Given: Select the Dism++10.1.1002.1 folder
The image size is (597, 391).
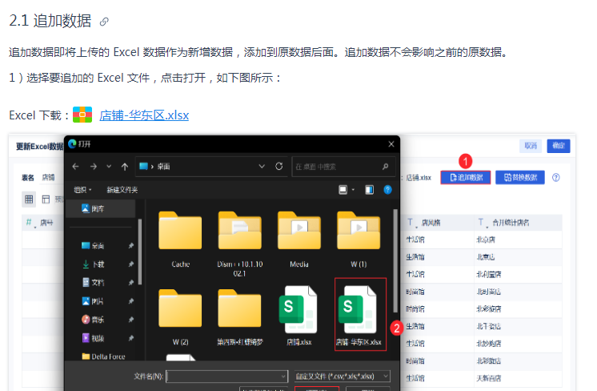Looking at the screenshot, I should tap(240, 244).
